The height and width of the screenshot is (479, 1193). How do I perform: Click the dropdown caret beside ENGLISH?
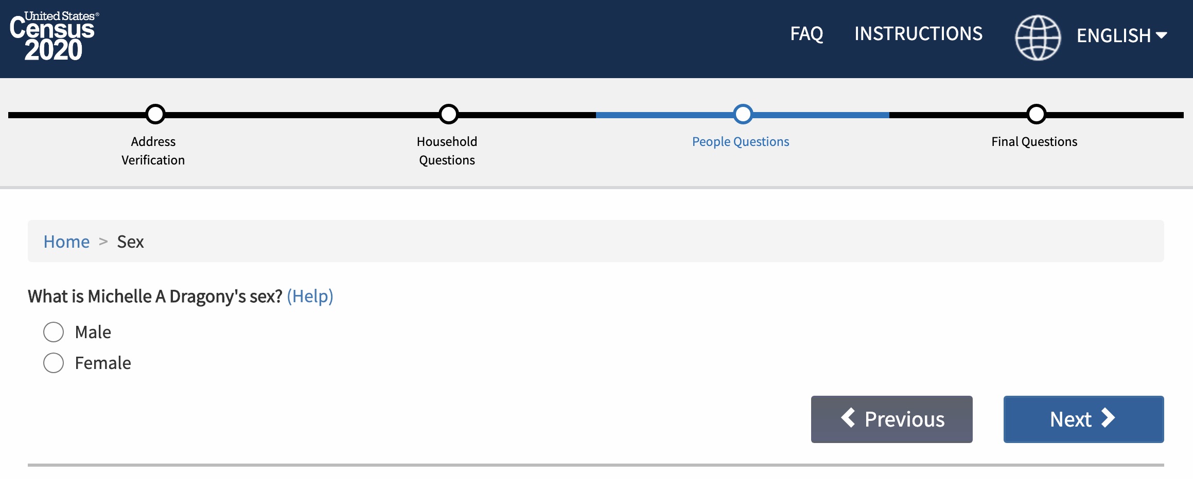coord(1161,35)
